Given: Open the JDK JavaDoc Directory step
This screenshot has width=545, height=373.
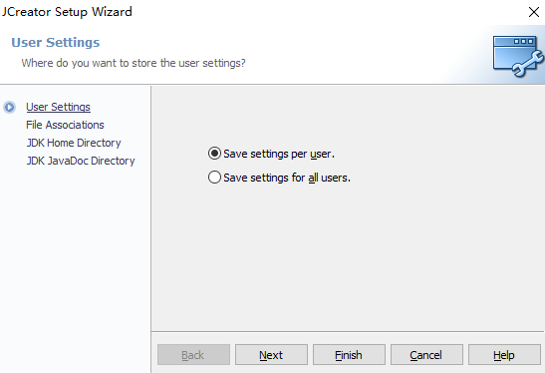Looking at the screenshot, I should click(81, 162).
